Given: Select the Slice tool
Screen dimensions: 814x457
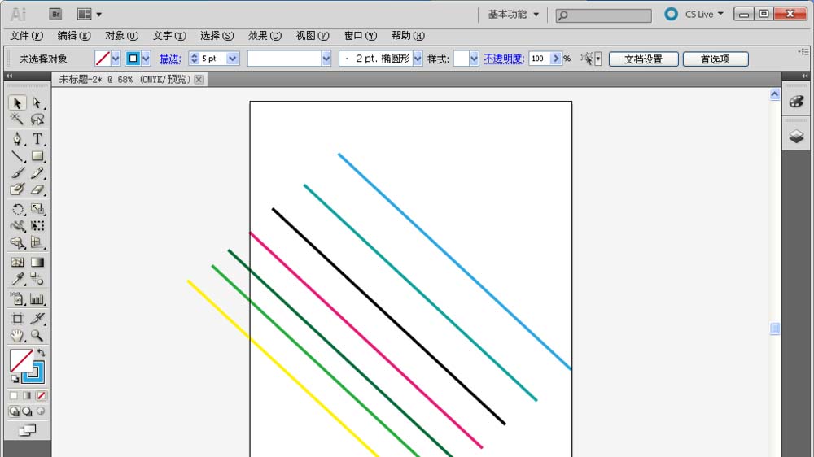Looking at the screenshot, I should click(x=37, y=319).
